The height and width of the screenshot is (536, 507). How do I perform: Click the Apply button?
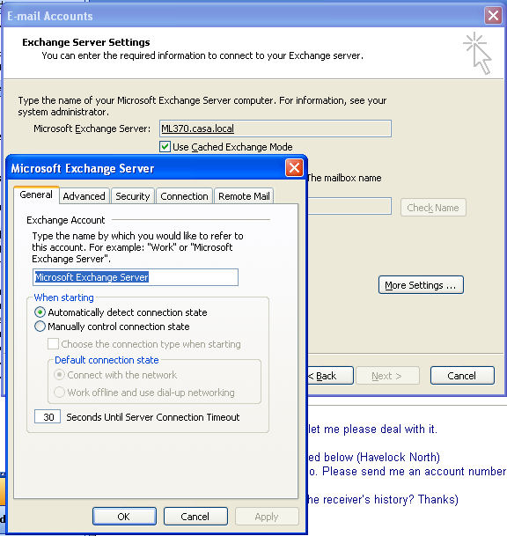267,516
